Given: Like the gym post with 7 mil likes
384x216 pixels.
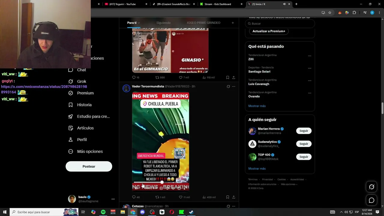Looking at the screenshot, I should [184, 77].
